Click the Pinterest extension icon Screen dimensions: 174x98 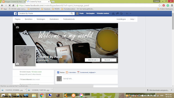(x=164, y=5)
